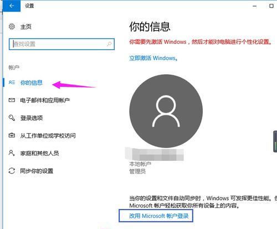Click the search magnifier icon
Viewport: 277px width, 229px height.
(109, 44)
